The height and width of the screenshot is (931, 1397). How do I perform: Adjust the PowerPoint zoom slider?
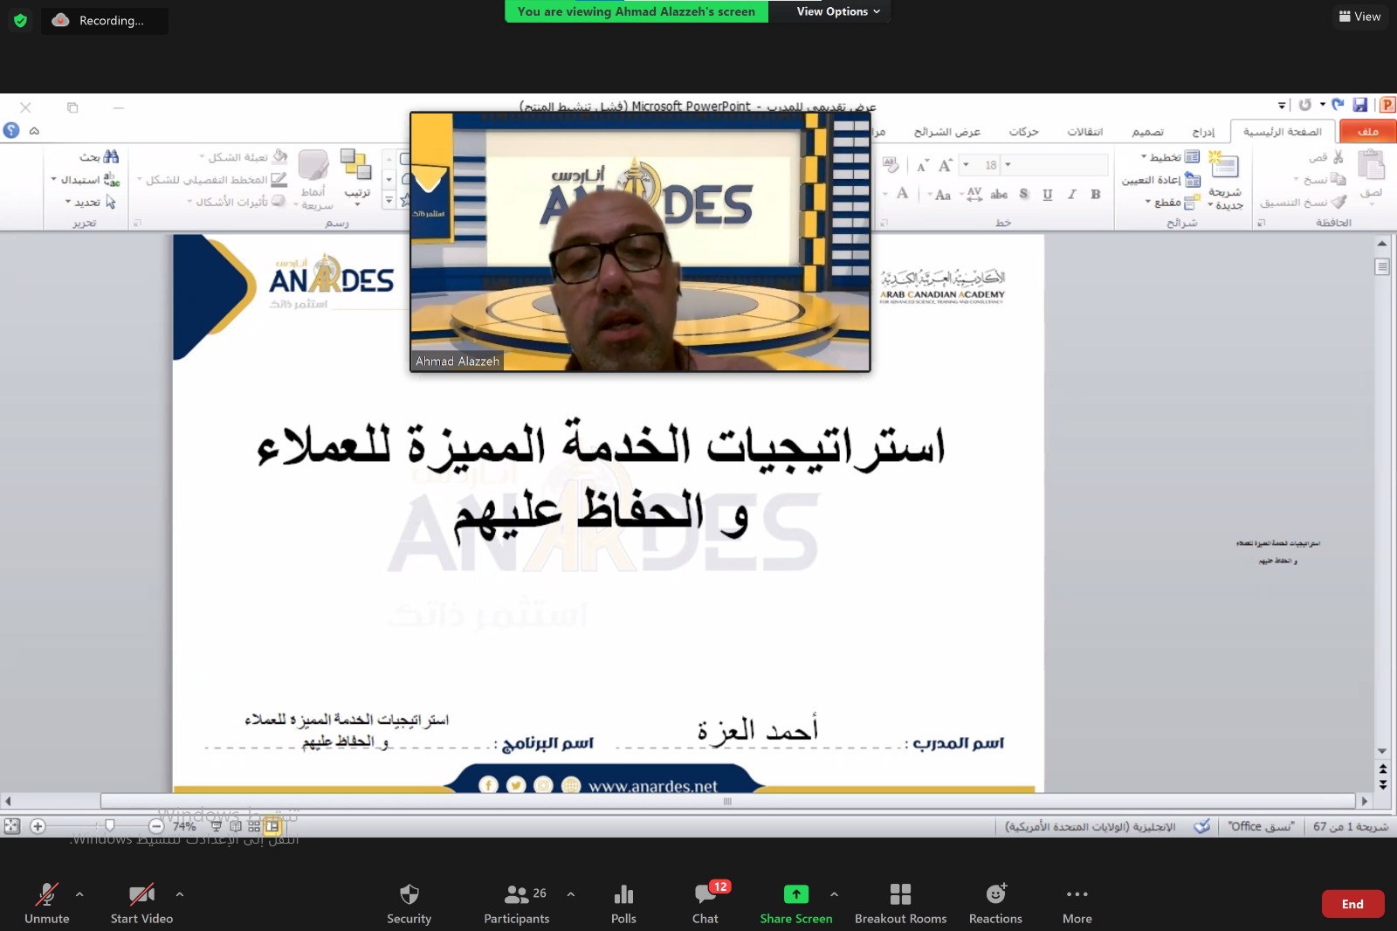coord(109,825)
